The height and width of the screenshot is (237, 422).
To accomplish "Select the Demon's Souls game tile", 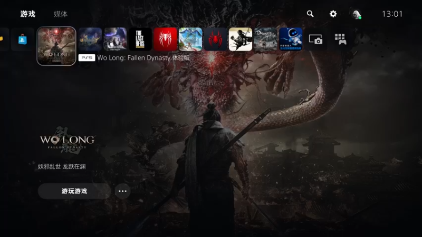I will pyautogui.click(x=265, y=39).
